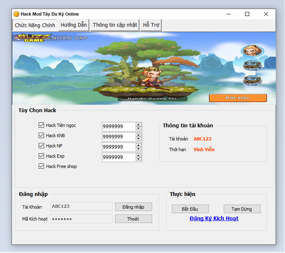Open the Chức Năng Chính tab

pyautogui.click(x=35, y=25)
